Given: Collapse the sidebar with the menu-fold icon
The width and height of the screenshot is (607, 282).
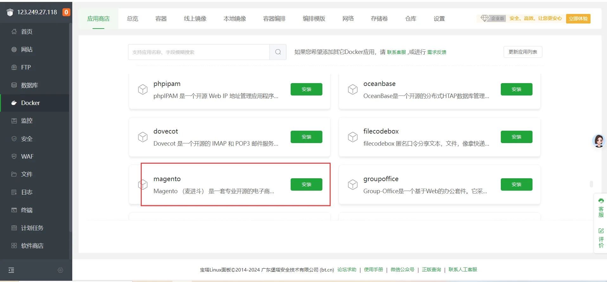Looking at the screenshot, I should click(x=11, y=270).
